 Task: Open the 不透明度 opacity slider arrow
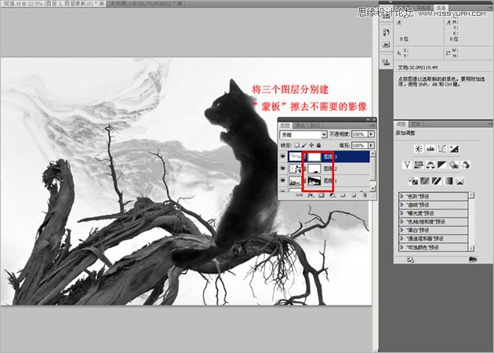pos(371,134)
